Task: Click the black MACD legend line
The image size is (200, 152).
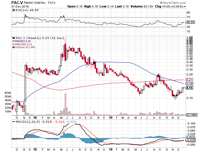Action: tap(13, 122)
